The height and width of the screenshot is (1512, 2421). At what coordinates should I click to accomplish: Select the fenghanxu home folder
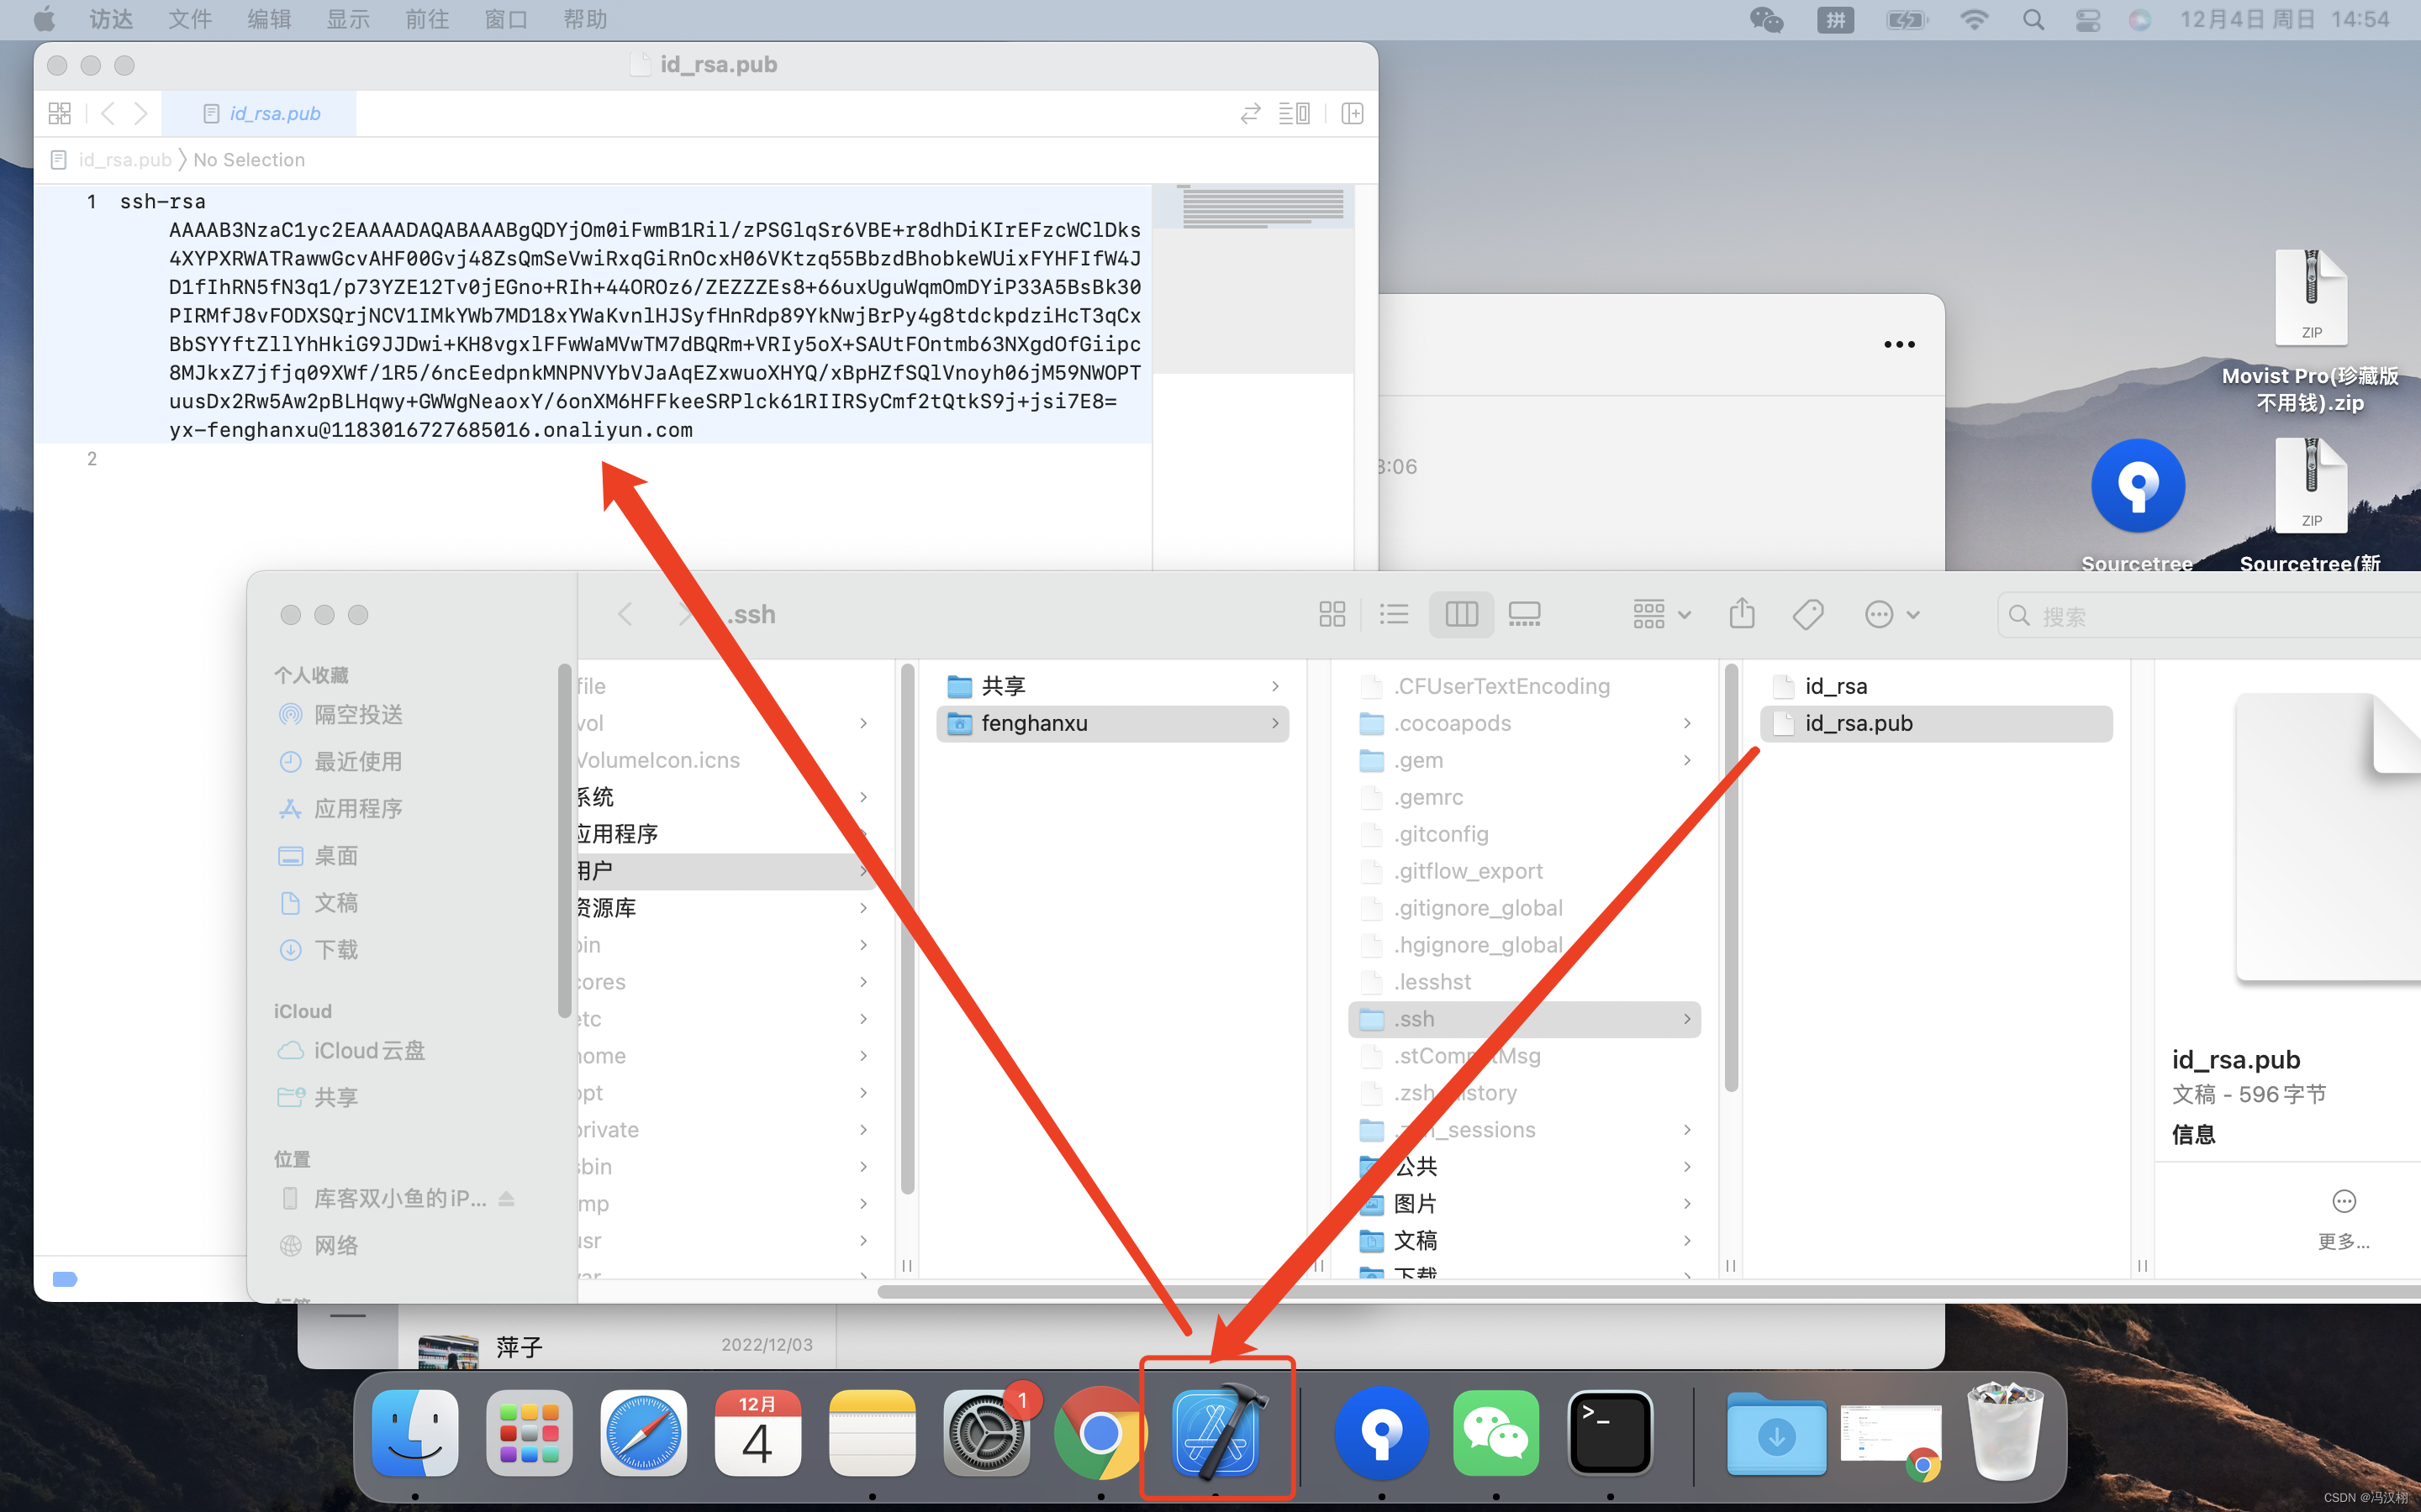click(1112, 723)
